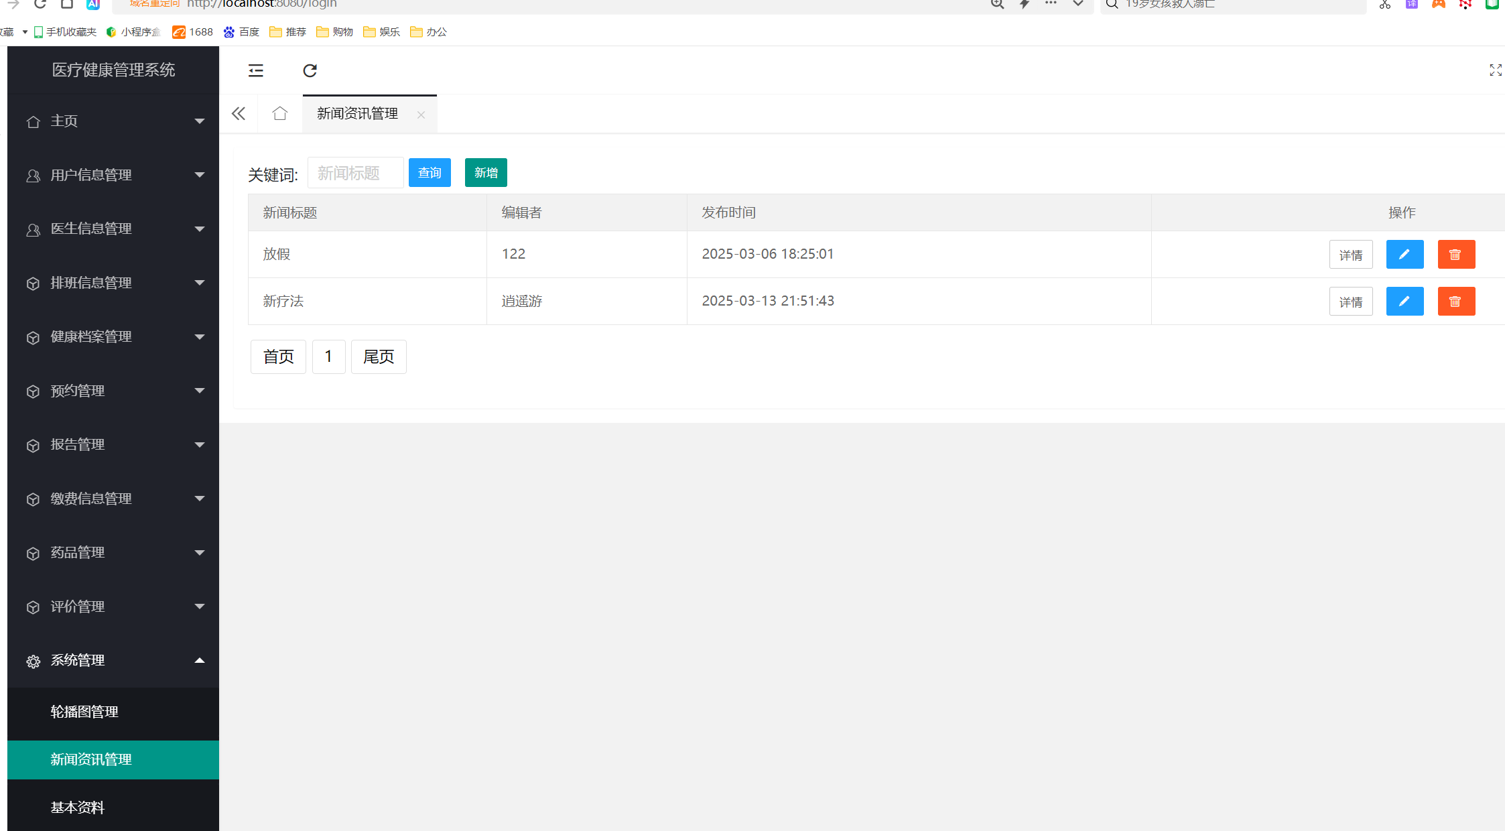Collapse the 系统管理 menu
This screenshot has width=1505, height=831.
[x=113, y=660]
